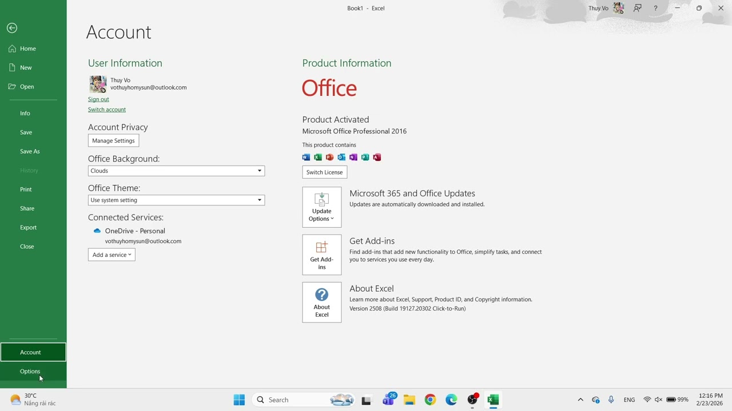Click the 'Version 2508' build text
This screenshot has width=732, height=411.
pyautogui.click(x=408, y=309)
